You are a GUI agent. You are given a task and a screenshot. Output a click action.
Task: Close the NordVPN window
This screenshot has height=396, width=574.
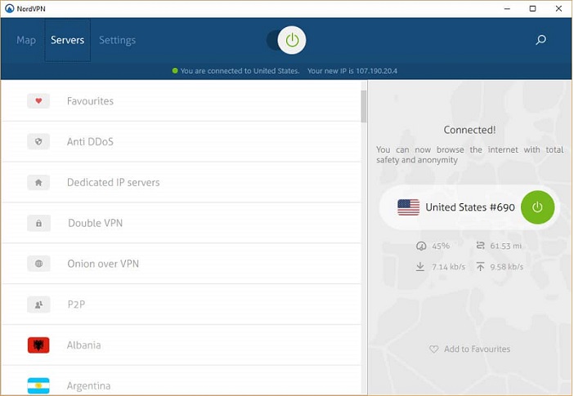pos(558,8)
